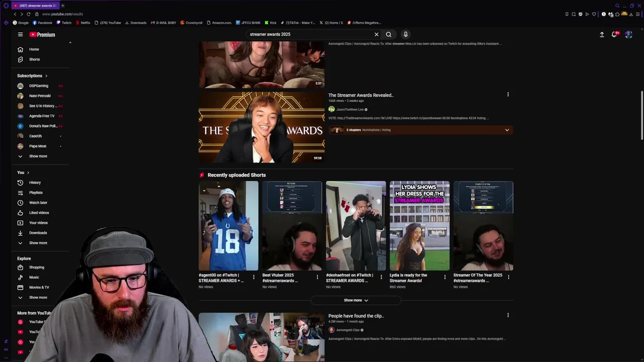The height and width of the screenshot is (362, 644).
Task: Open options for Lydia is ready short
Action: pos(445,277)
